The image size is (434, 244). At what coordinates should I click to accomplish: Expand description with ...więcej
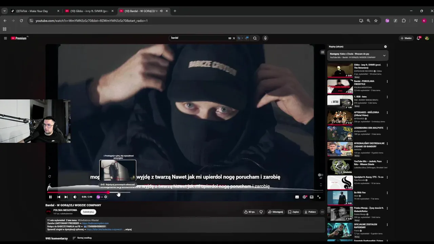coord(127,229)
